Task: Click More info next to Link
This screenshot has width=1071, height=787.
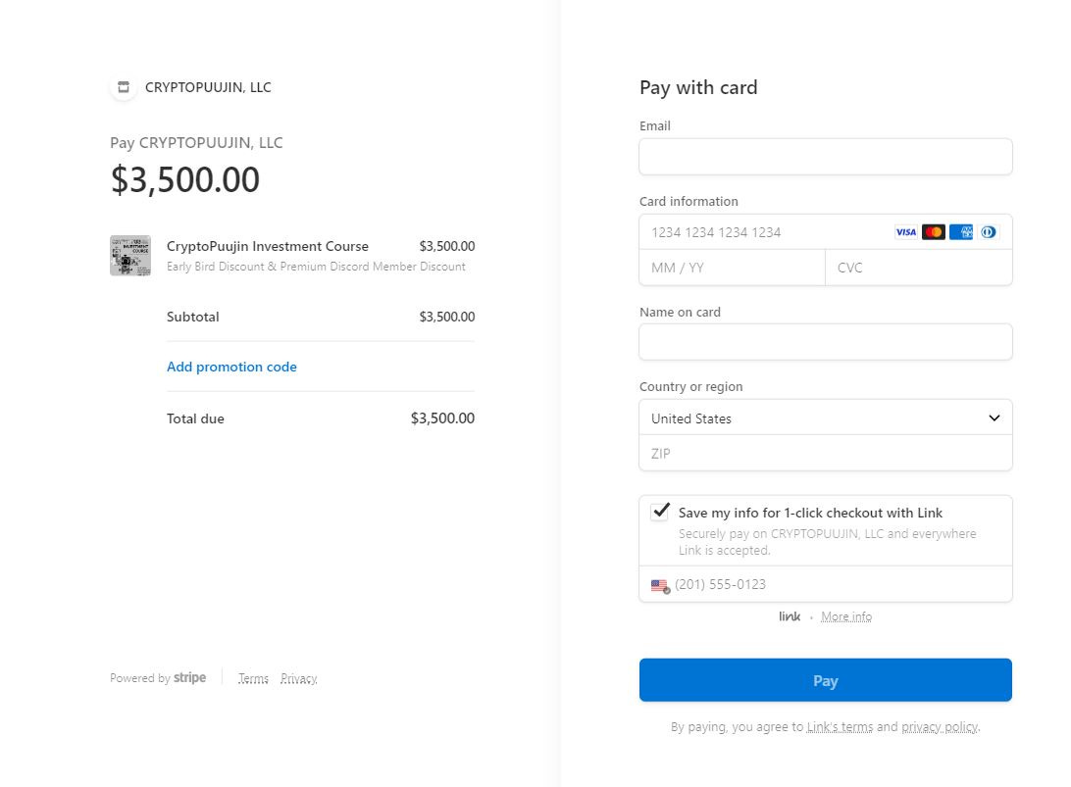Action: pos(845,616)
